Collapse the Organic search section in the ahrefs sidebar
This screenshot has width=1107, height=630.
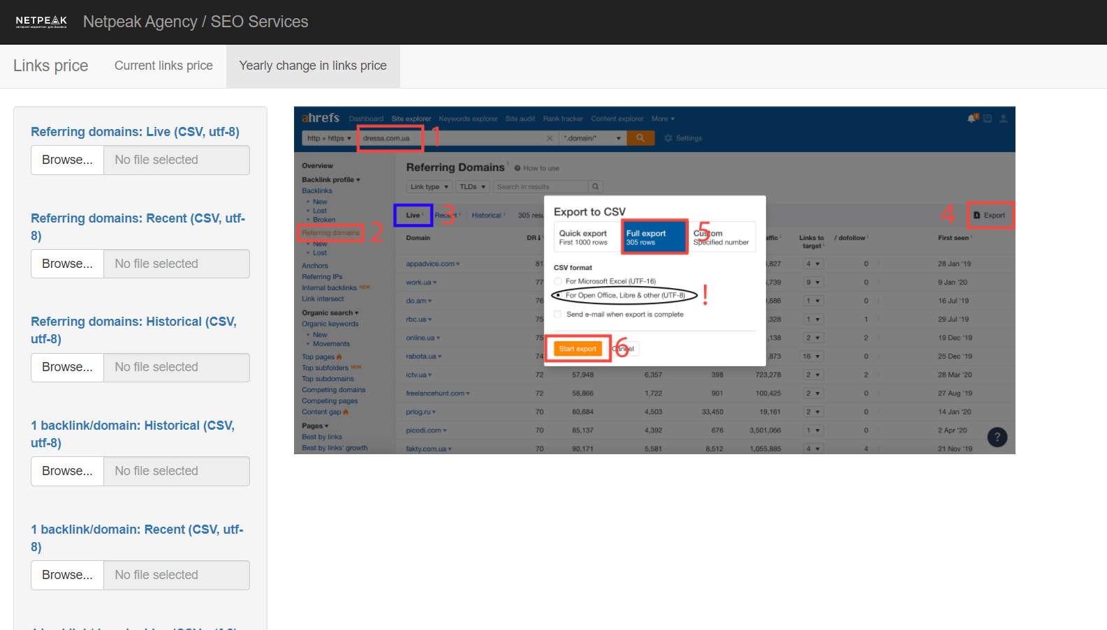330,313
